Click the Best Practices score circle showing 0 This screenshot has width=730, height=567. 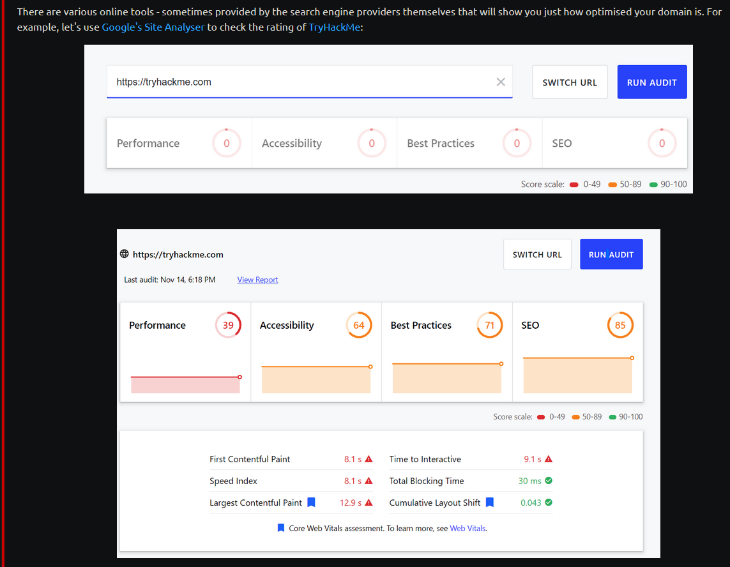tap(517, 143)
